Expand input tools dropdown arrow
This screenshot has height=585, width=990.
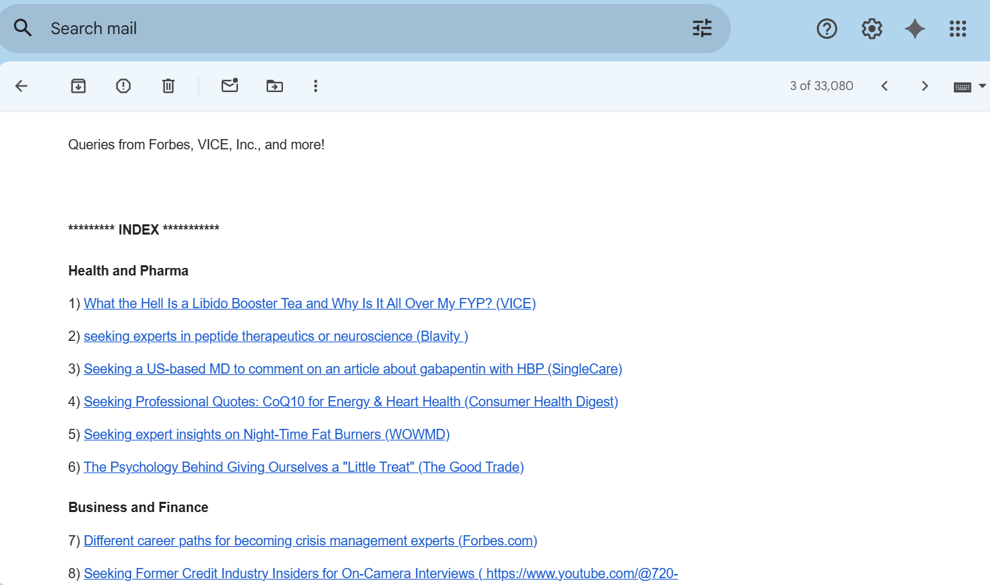[982, 86]
